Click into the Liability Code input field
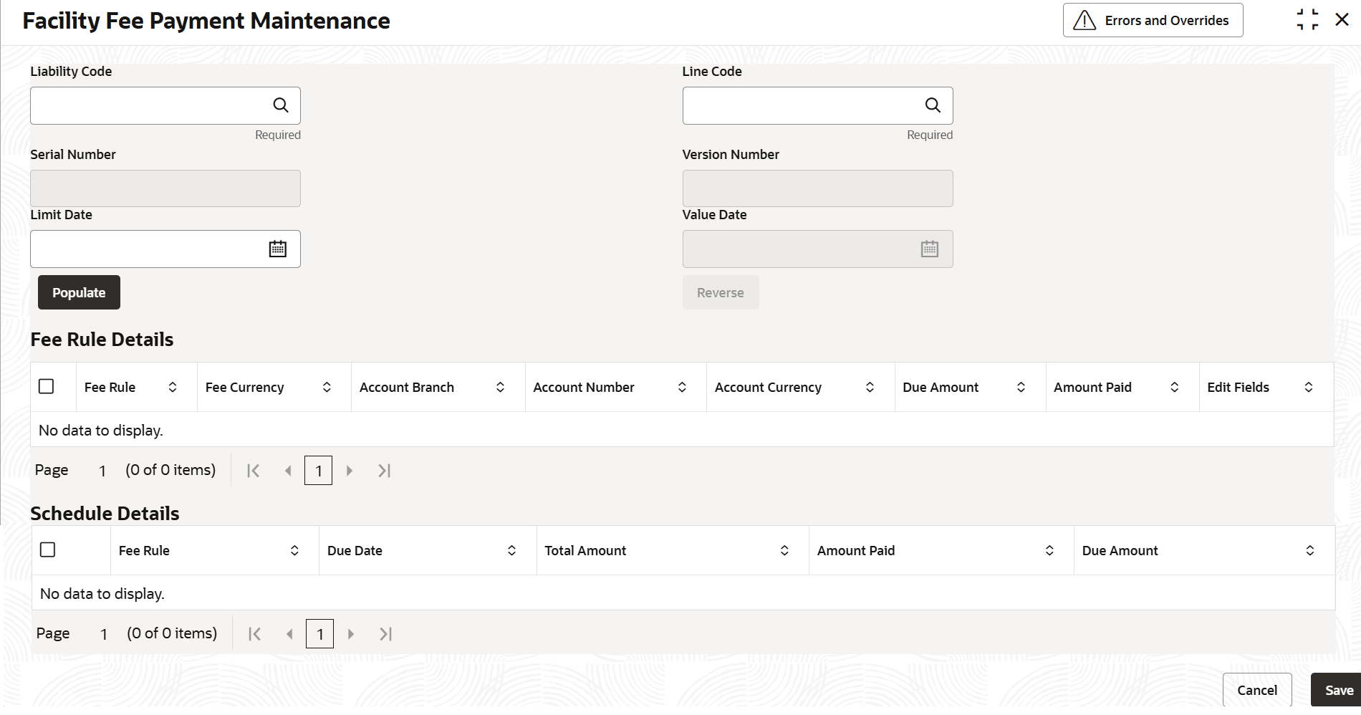The image size is (1361, 715). [x=147, y=105]
